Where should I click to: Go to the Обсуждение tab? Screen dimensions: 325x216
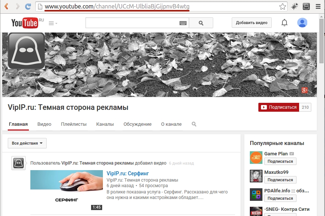(137, 124)
